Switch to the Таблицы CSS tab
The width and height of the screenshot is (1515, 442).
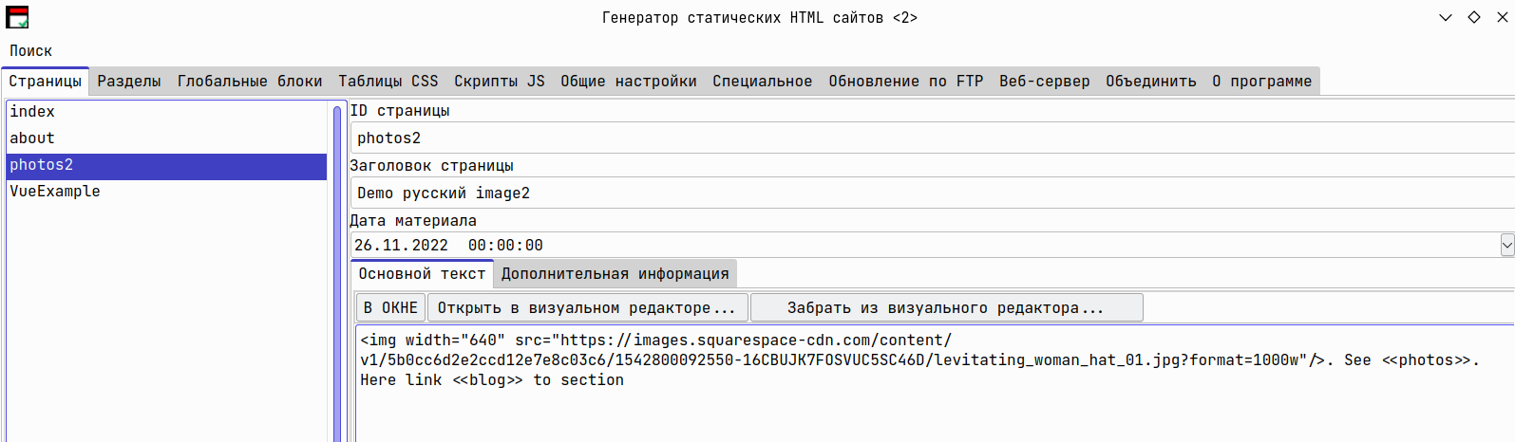[x=388, y=82]
